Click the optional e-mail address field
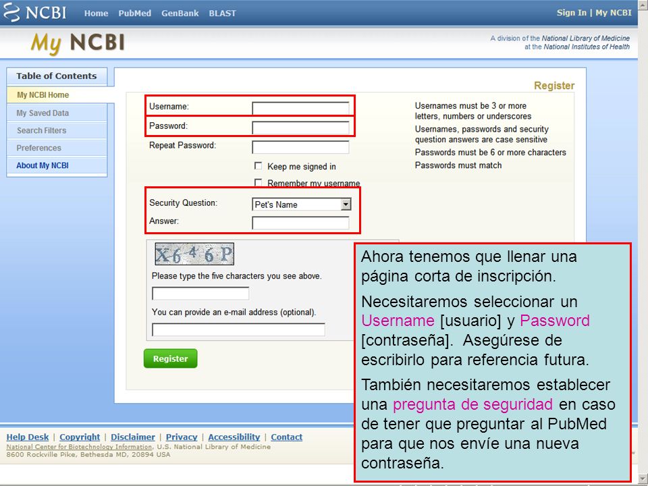 coord(238,330)
